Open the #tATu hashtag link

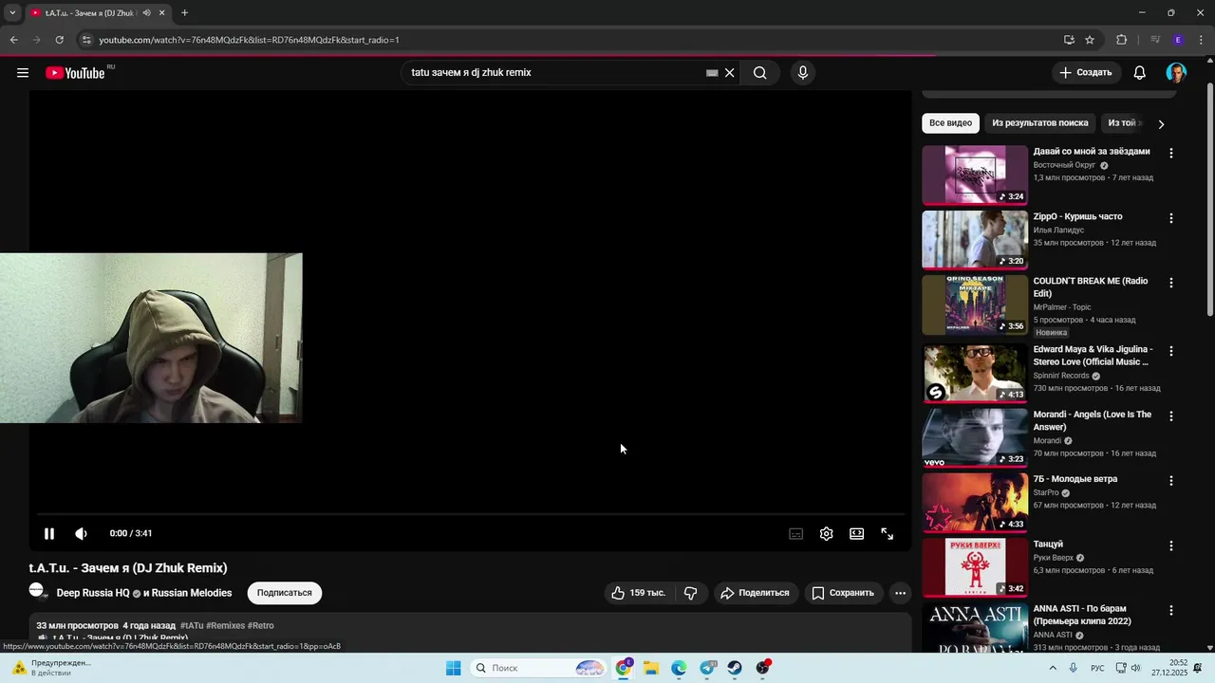coord(192,626)
